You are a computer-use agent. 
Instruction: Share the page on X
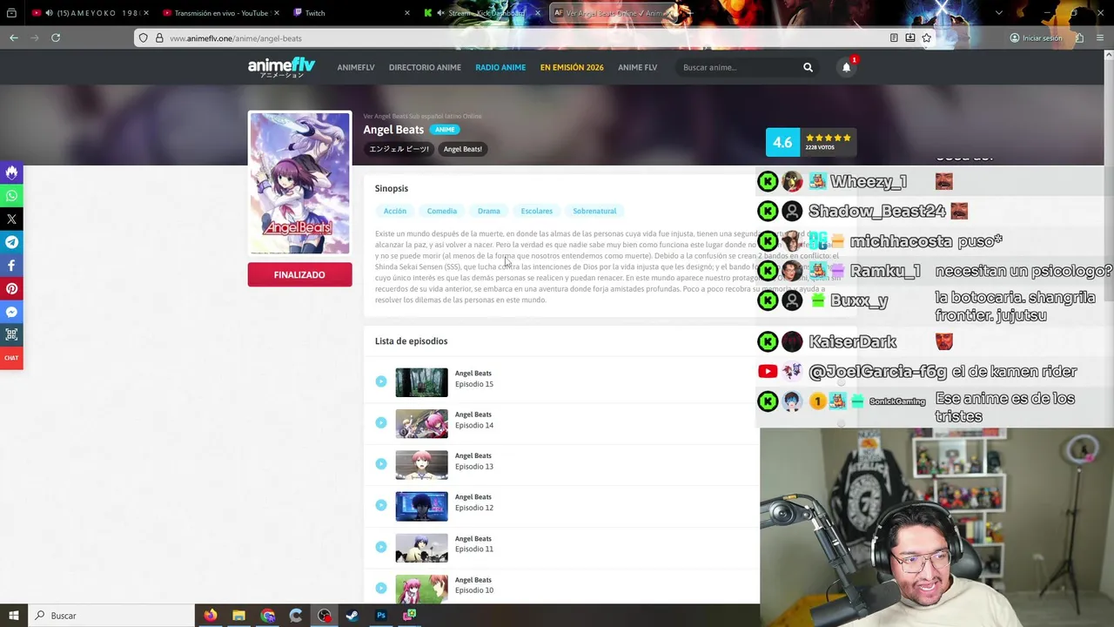pos(11,219)
